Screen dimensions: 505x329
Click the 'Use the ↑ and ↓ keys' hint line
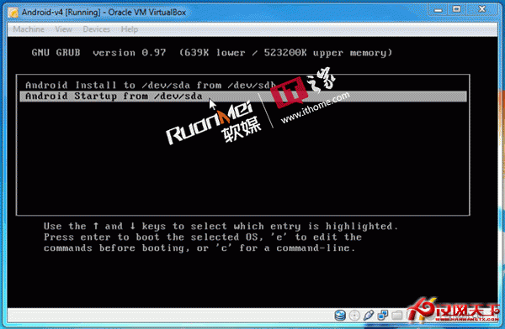[x=221, y=227]
